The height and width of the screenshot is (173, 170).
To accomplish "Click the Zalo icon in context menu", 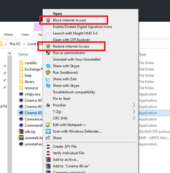I will coord(48,79).
